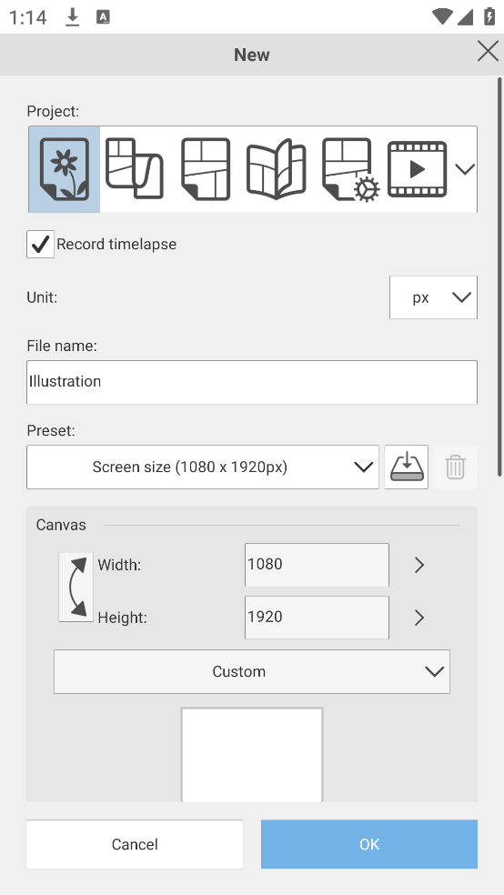
Task: Expand the Height value arrow
Action: coord(419,618)
